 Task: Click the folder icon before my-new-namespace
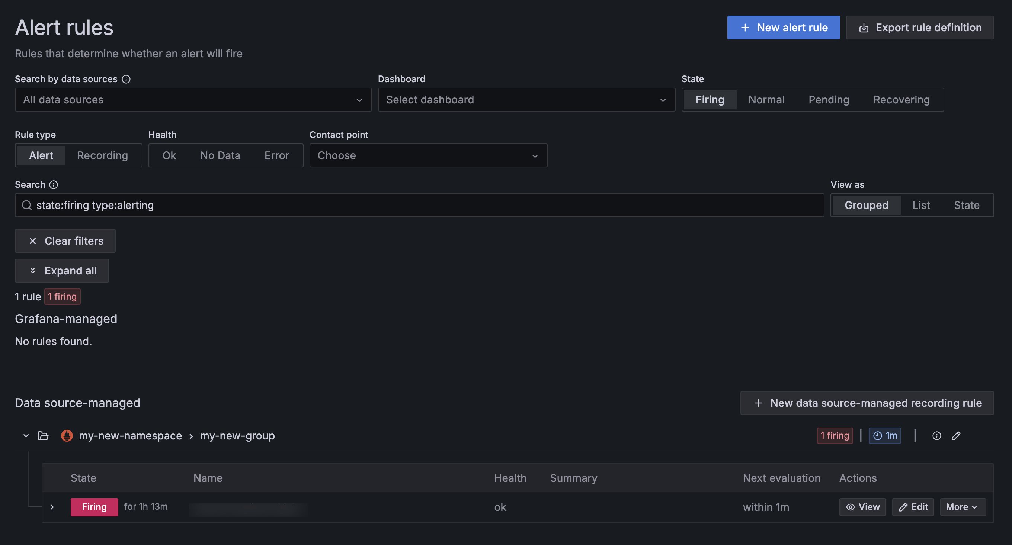click(43, 435)
